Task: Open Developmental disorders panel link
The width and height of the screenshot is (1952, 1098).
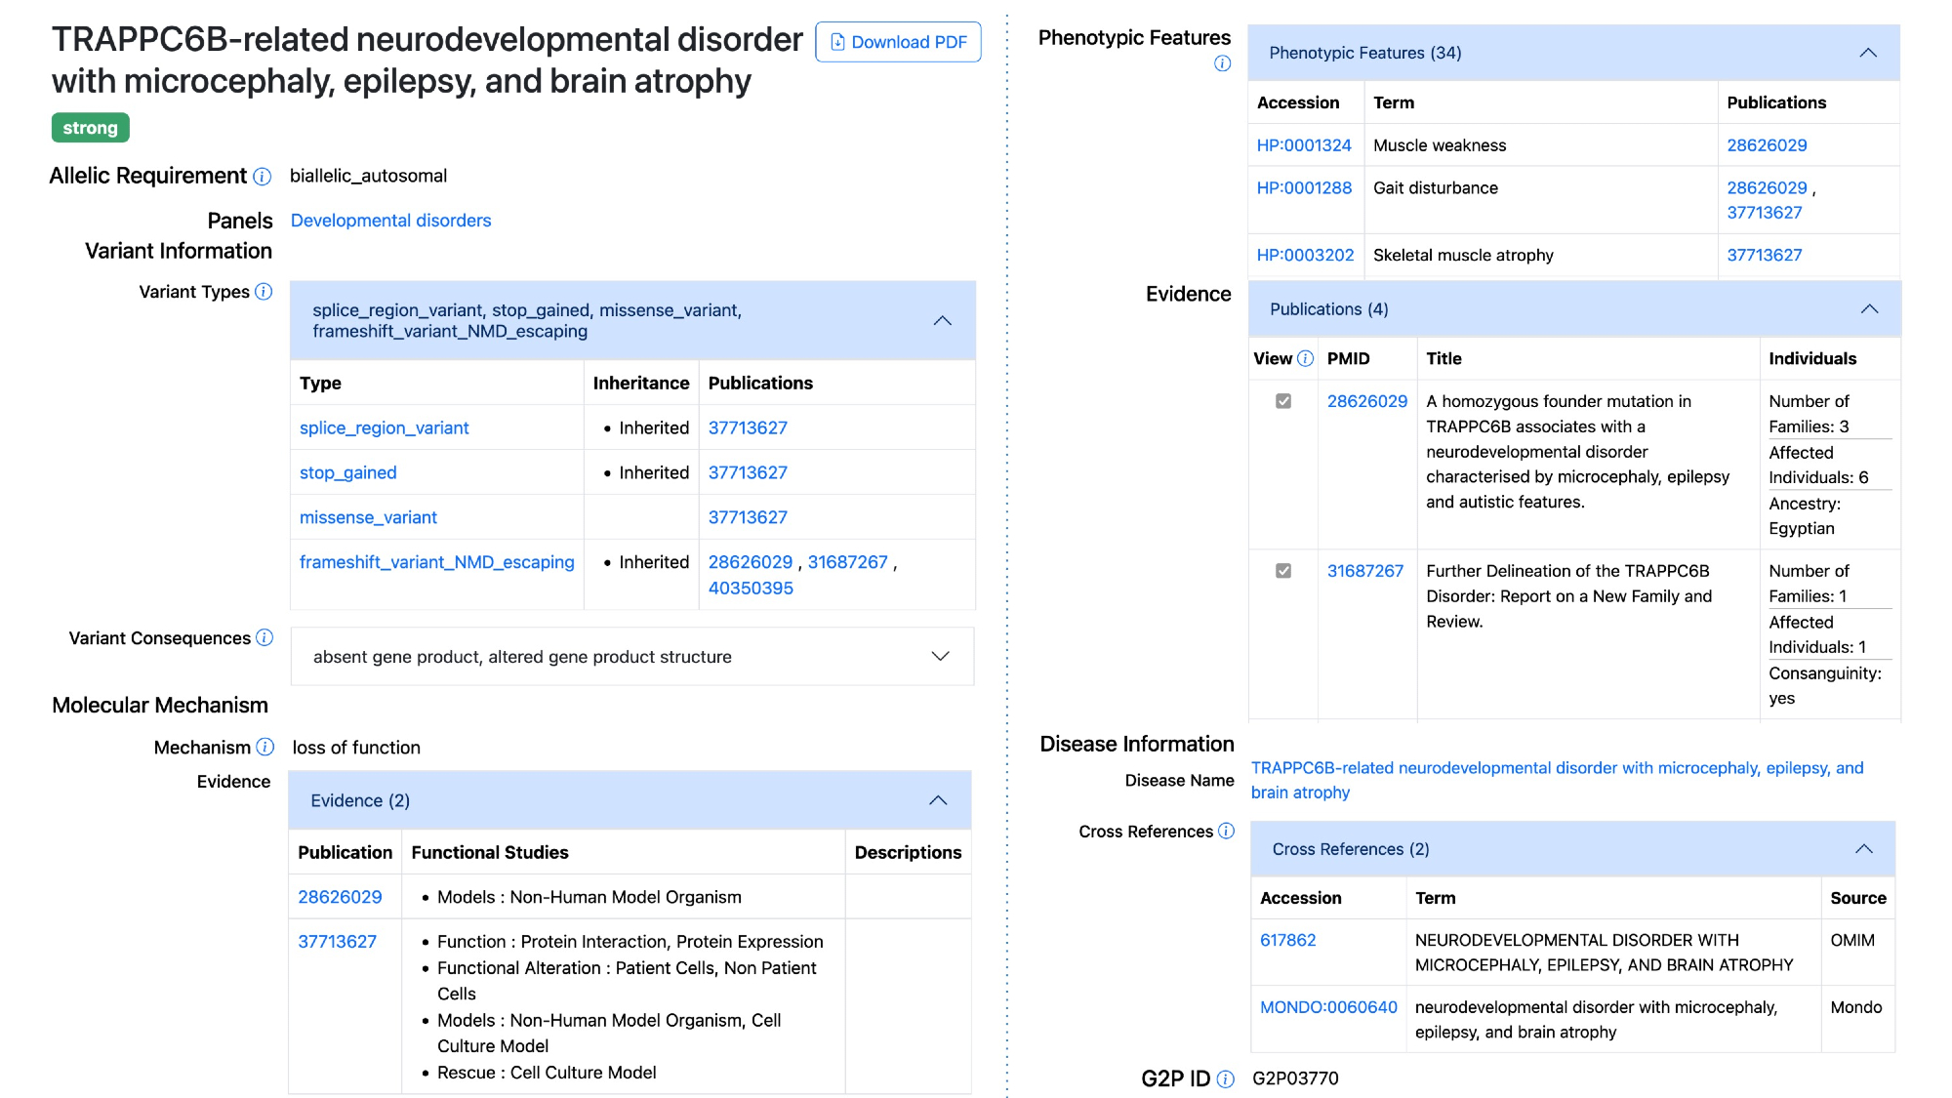Action: click(390, 221)
